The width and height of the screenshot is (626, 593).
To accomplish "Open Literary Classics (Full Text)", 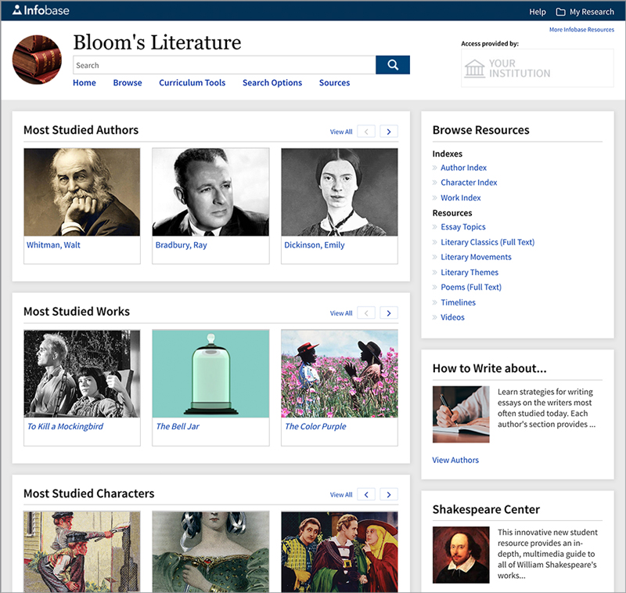I will pyautogui.click(x=487, y=242).
